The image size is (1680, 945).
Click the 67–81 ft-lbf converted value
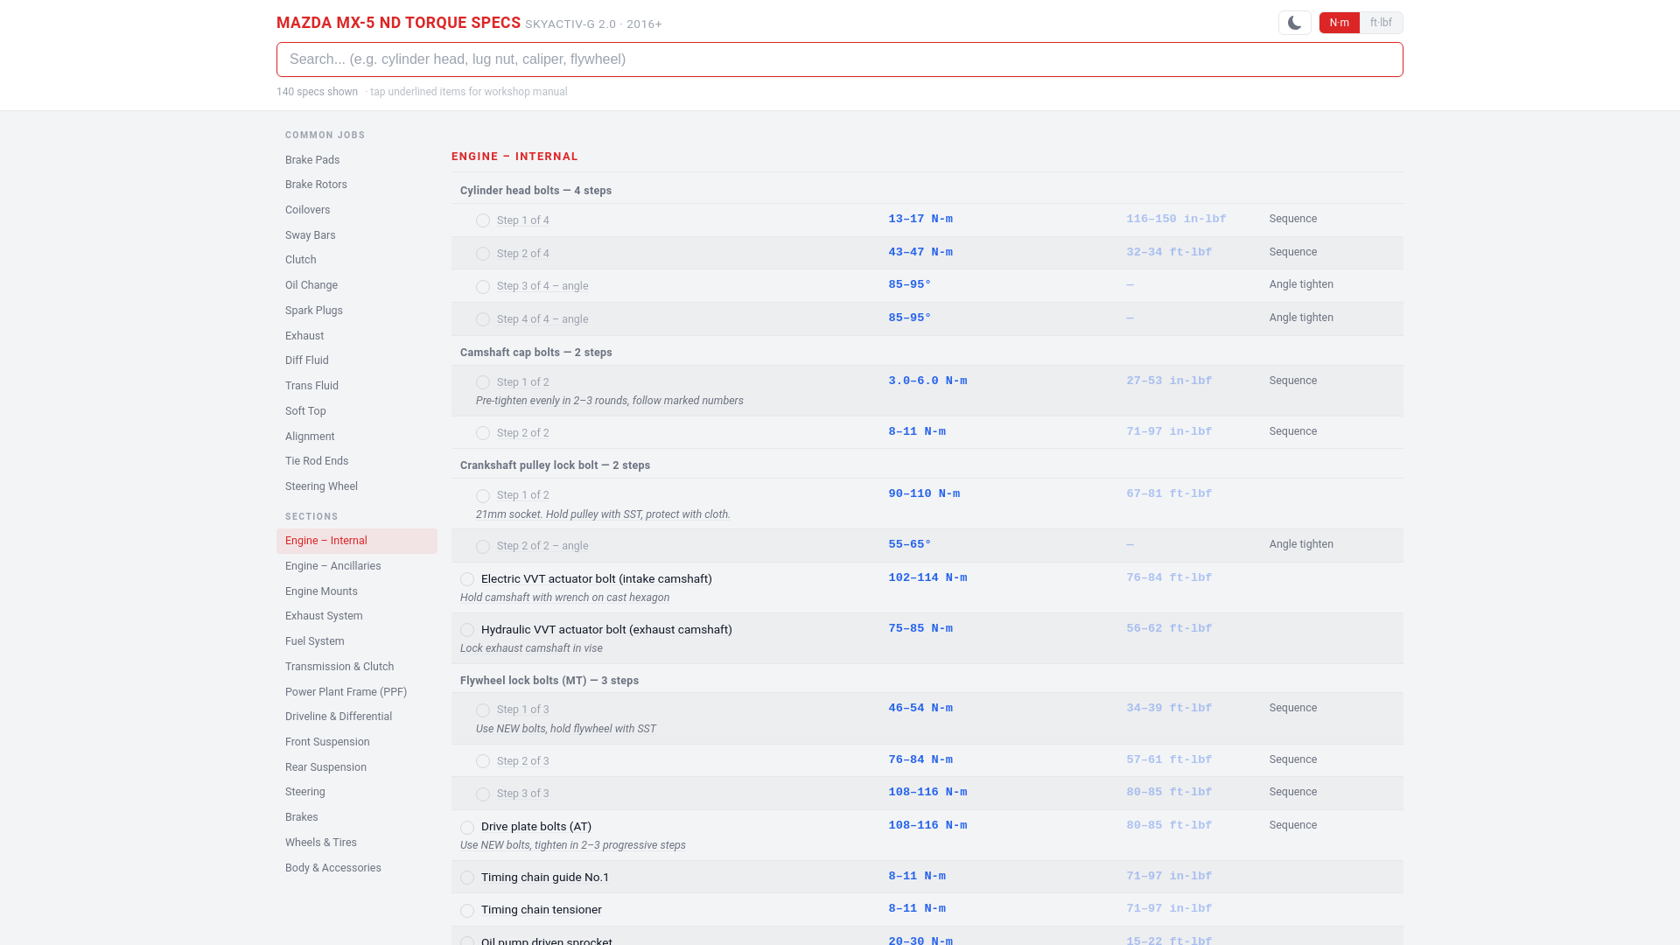click(1169, 494)
